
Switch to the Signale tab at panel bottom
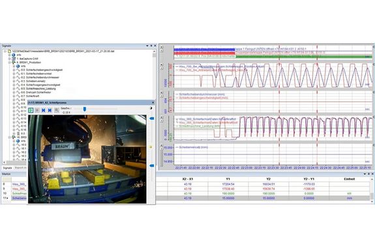tap(7, 168)
